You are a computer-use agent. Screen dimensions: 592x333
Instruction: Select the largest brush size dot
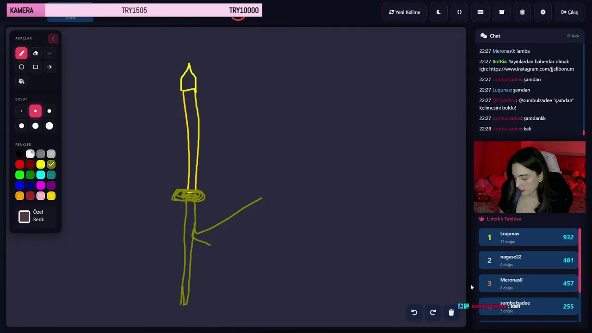[49, 126]
